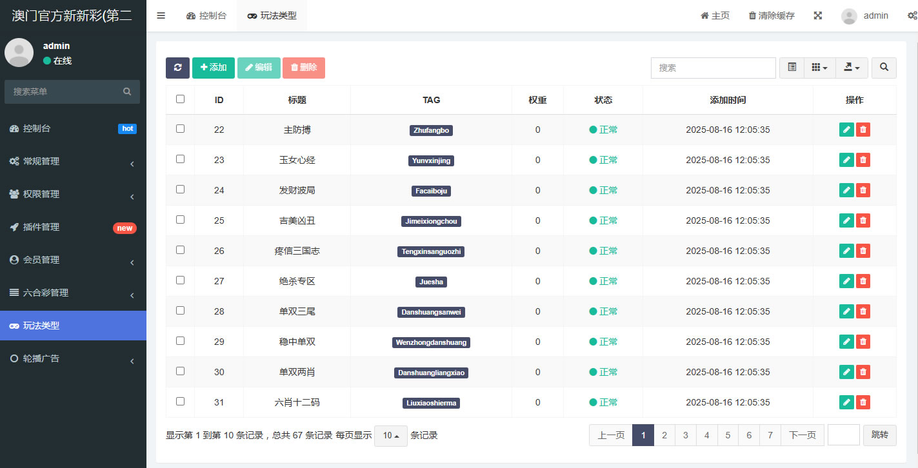This screenshot has height=468, width=918.
Task: Click the green 添加 button
Action: 214,68
